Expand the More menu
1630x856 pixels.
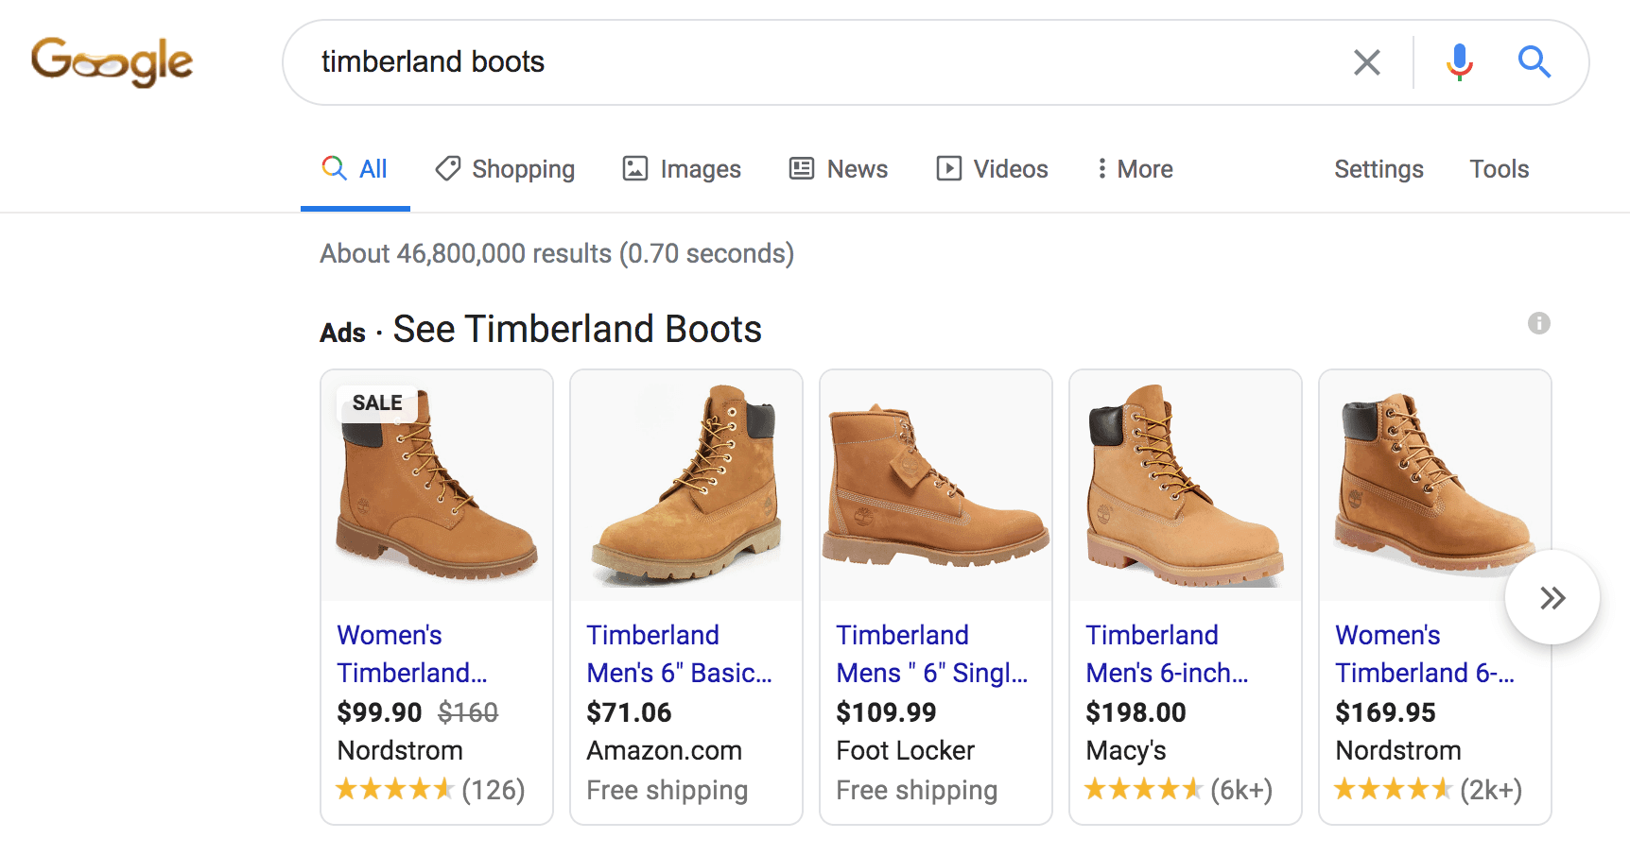[1135, 169]
